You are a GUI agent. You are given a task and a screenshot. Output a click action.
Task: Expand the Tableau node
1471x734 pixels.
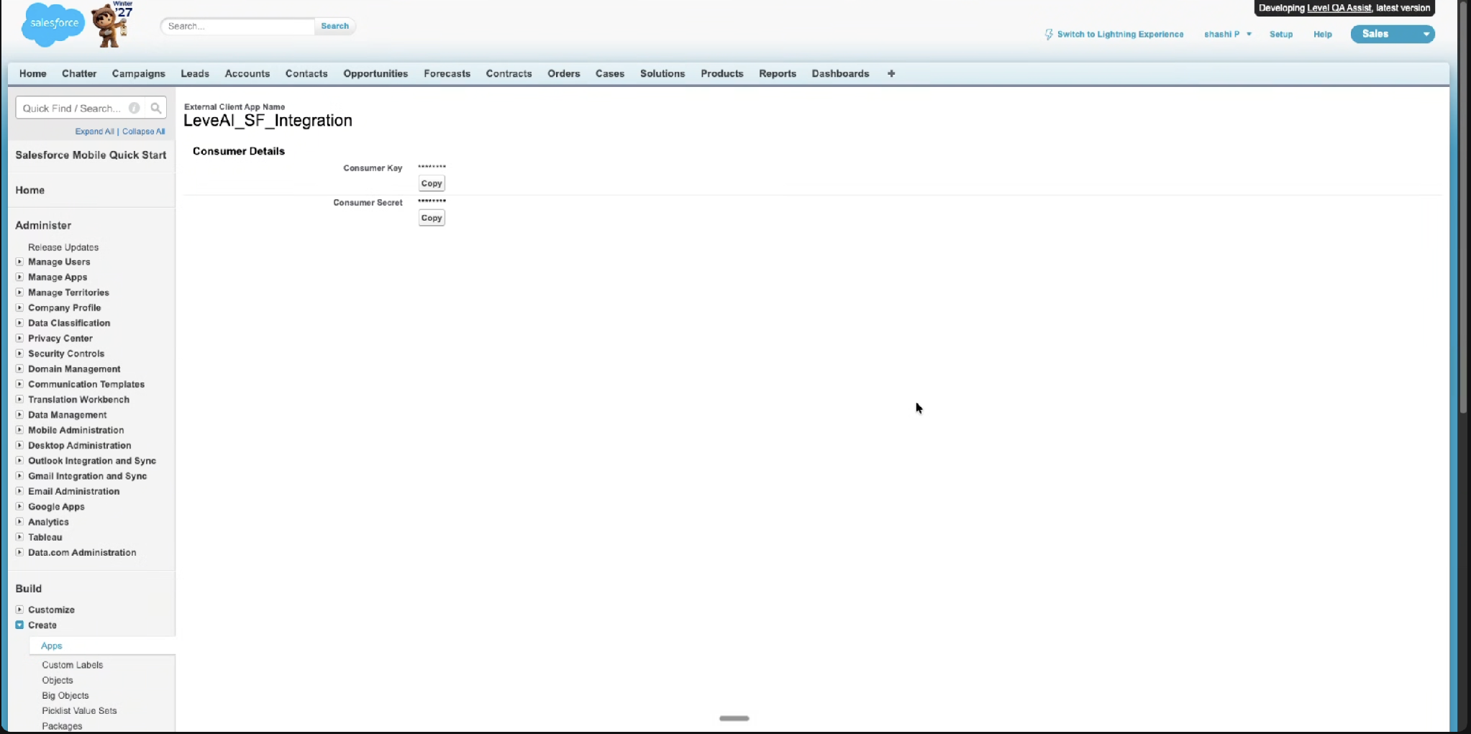coord(19,537)
